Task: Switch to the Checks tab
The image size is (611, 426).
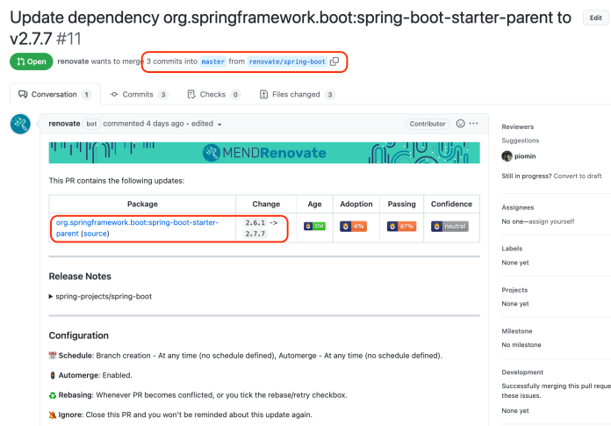Action: click(214, 94)
